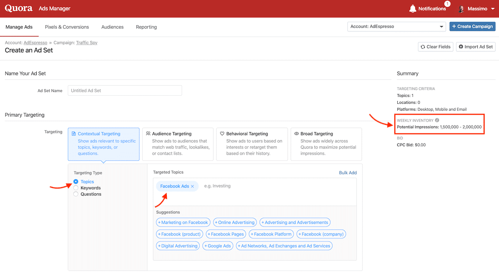499x274 pixels.
Task: Click the "Platforms: Desktop, Mobile and Email" text
Action: click(432, 110)
